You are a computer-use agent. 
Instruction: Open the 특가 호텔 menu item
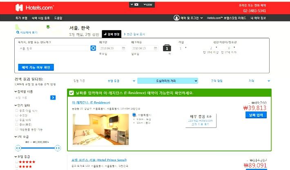click(x=21, y=18)
